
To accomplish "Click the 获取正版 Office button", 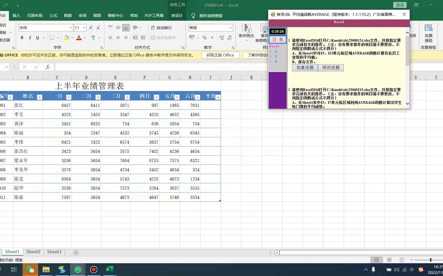I will point(220,55).
